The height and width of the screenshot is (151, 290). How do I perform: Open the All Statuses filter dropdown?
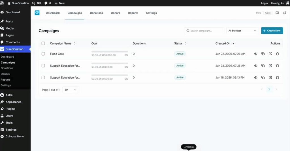(x=242, y=31)
